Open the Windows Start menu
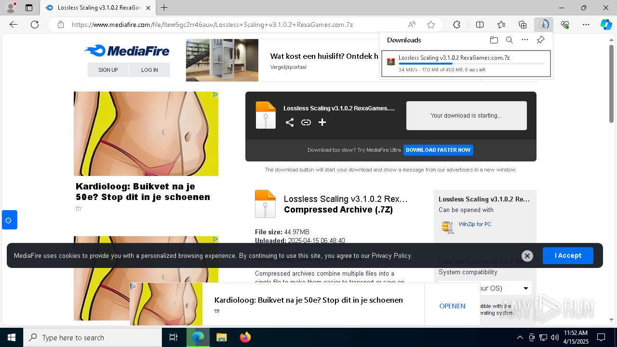Viewport: 617px width, 347px height. [x=12, y=337]
